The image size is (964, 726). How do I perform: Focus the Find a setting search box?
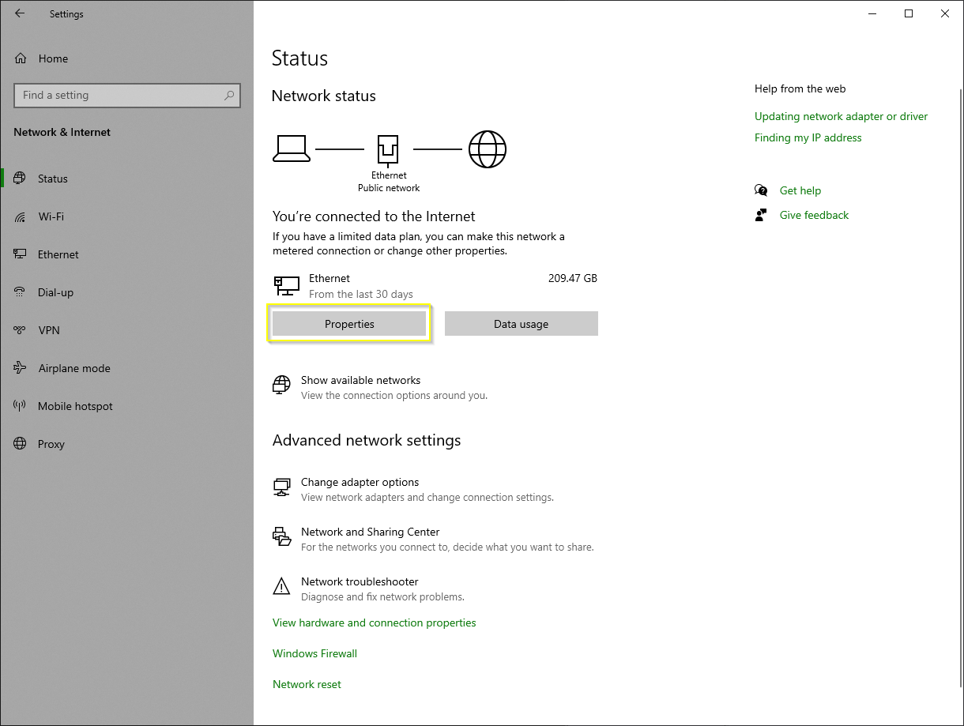point(127,96)
